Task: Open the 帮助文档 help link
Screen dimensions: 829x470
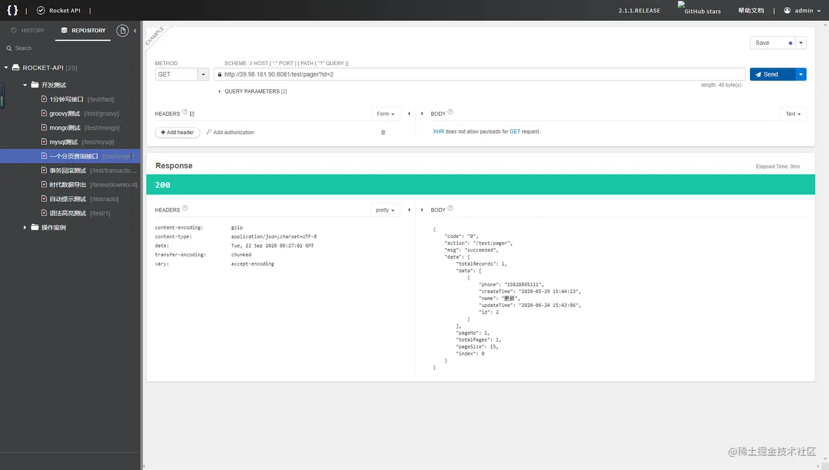Action: (751, 10)
